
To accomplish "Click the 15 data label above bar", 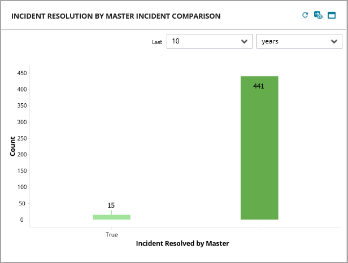I will click(x=111, y=205).
